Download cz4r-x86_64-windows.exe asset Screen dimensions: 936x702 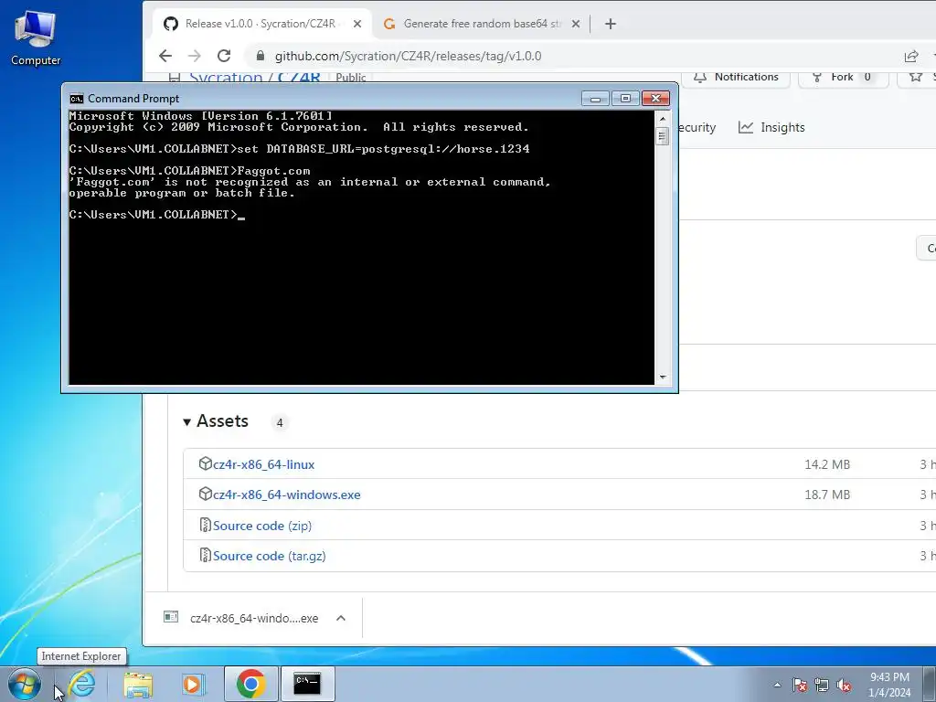point(286,495)
